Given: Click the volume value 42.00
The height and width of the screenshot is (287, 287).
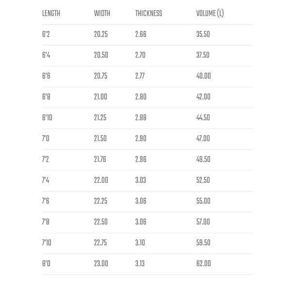Looking at the screenshot, I should tap(203, 97).
